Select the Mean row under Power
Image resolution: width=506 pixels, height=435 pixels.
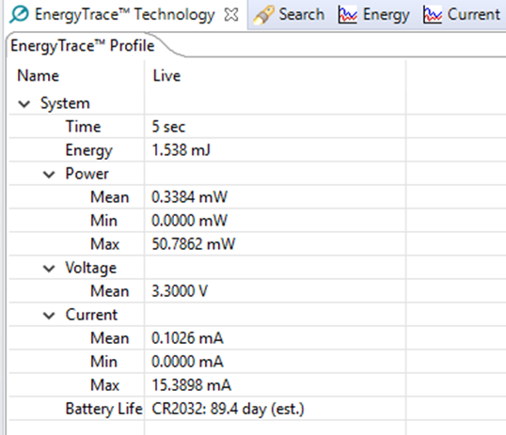coord(110,197)
